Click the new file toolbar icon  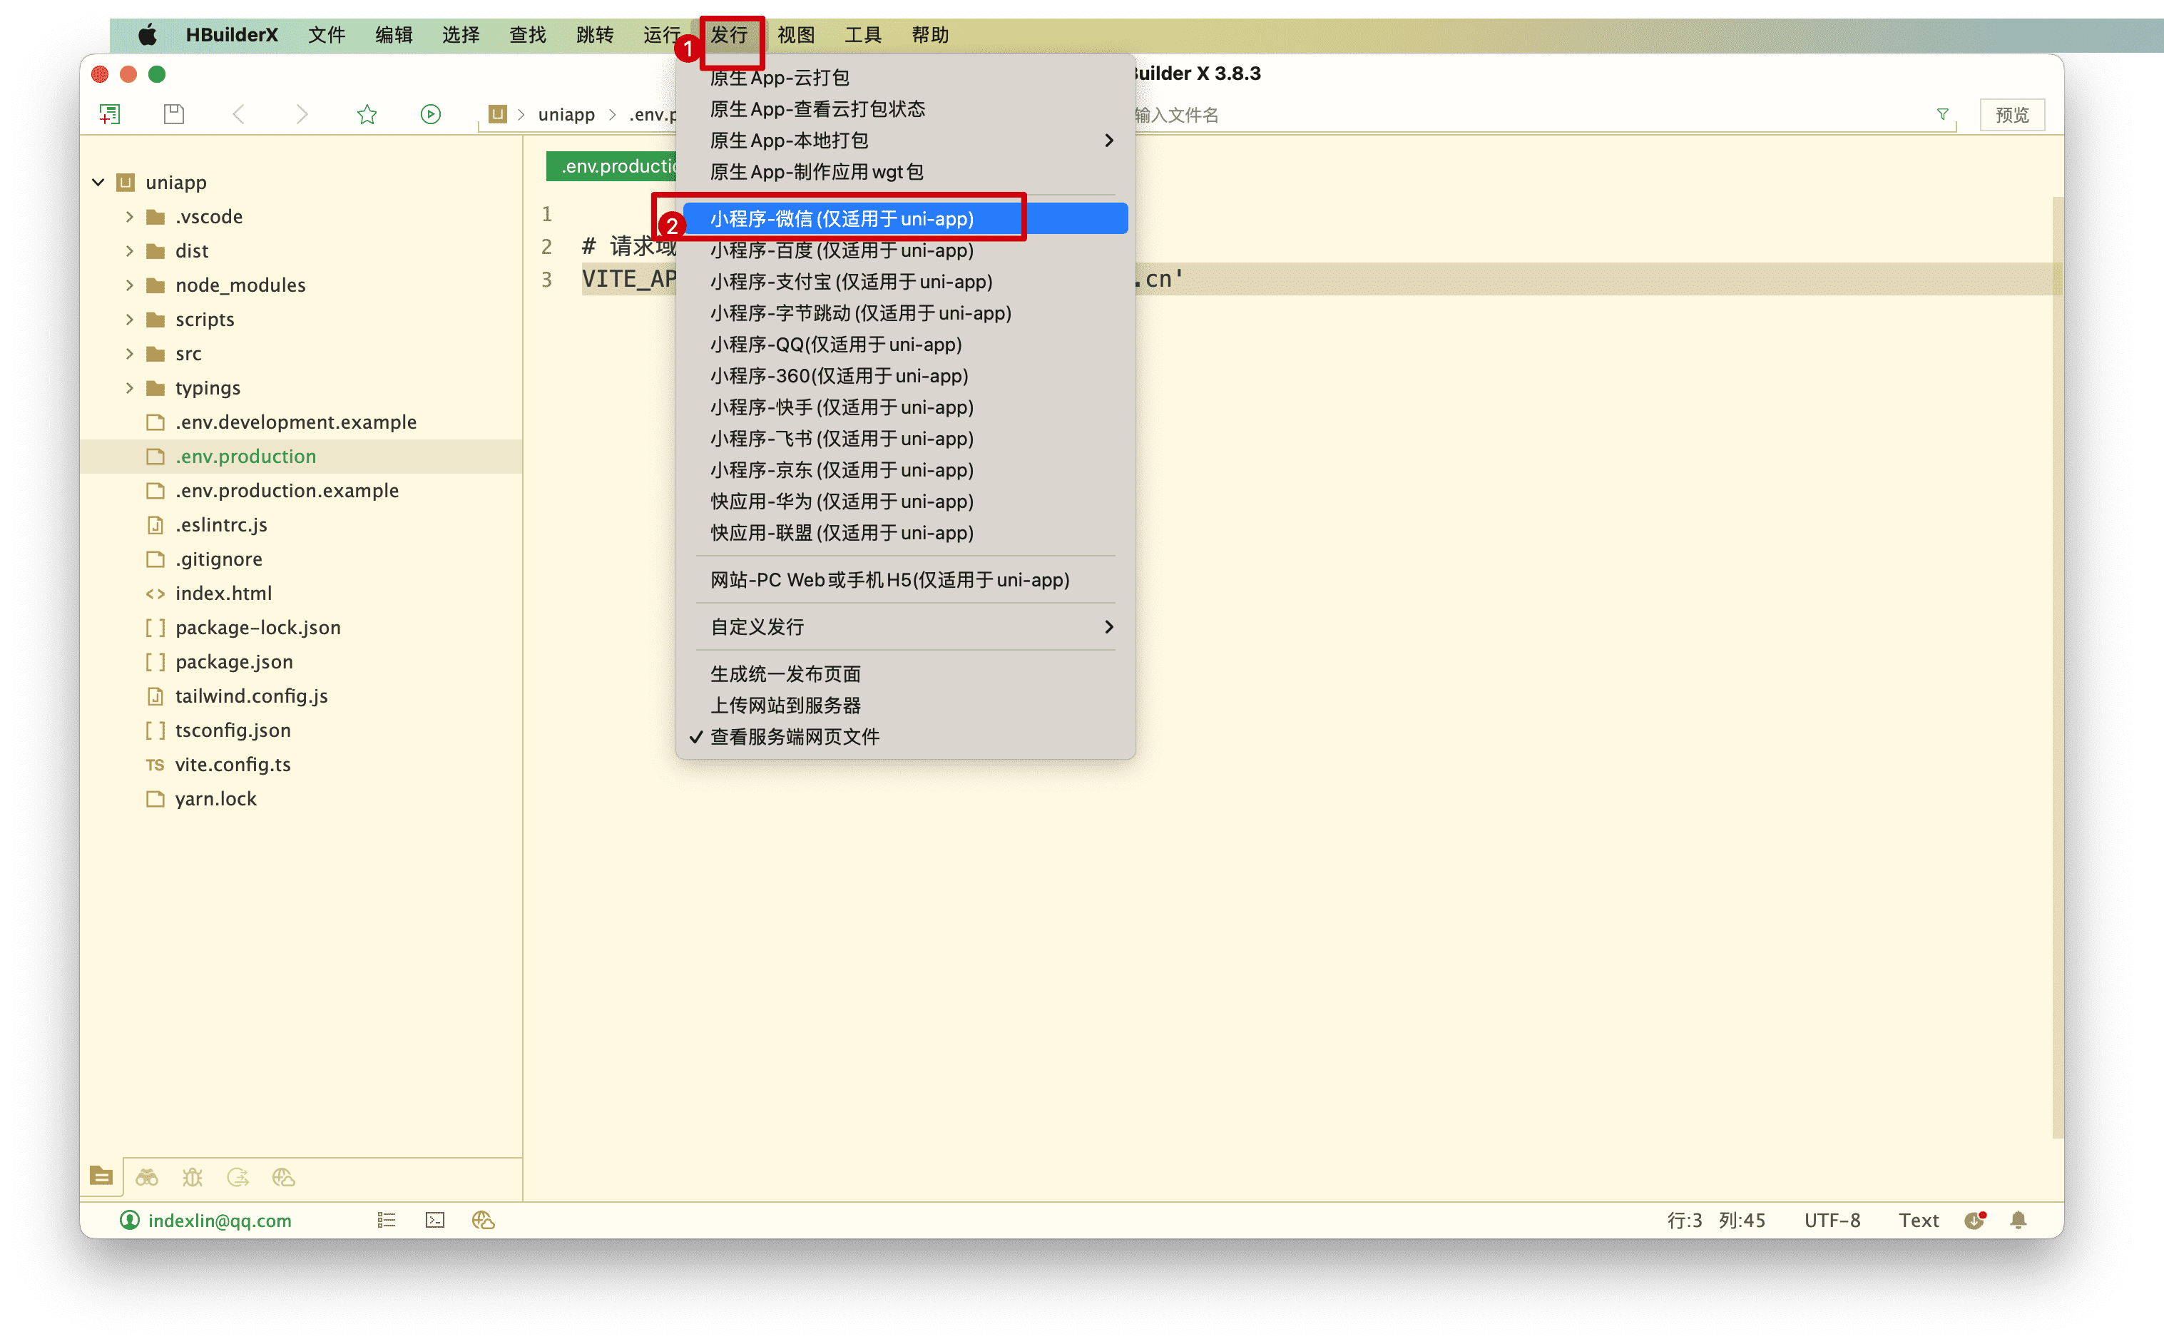point(111,113)
